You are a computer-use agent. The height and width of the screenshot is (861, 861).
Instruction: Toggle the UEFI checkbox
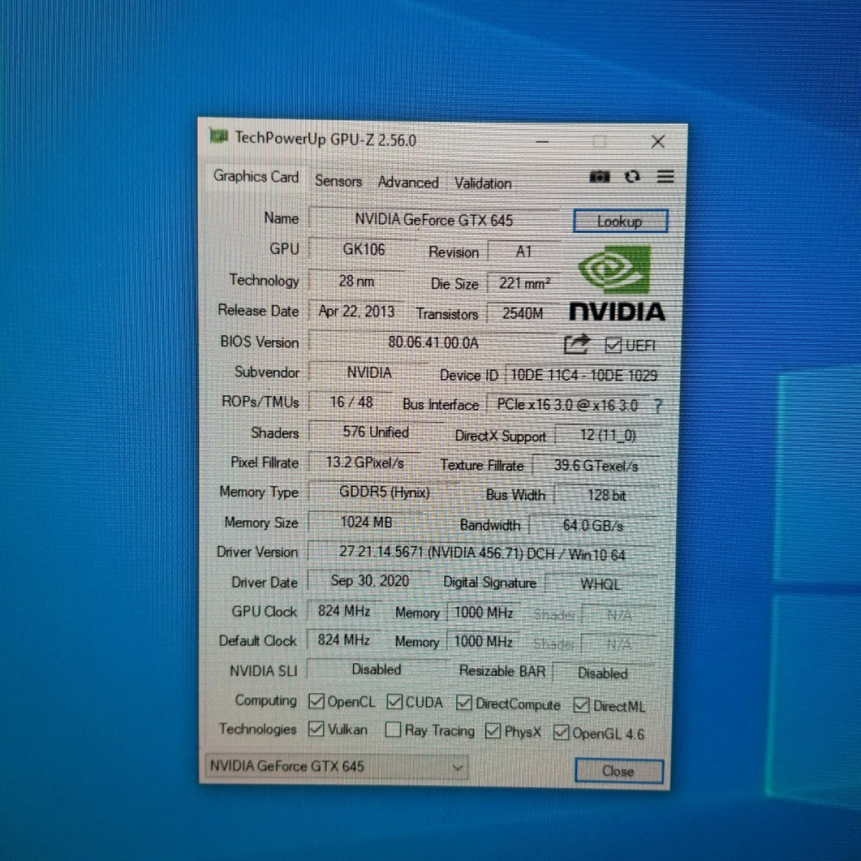tap(613, 346)
